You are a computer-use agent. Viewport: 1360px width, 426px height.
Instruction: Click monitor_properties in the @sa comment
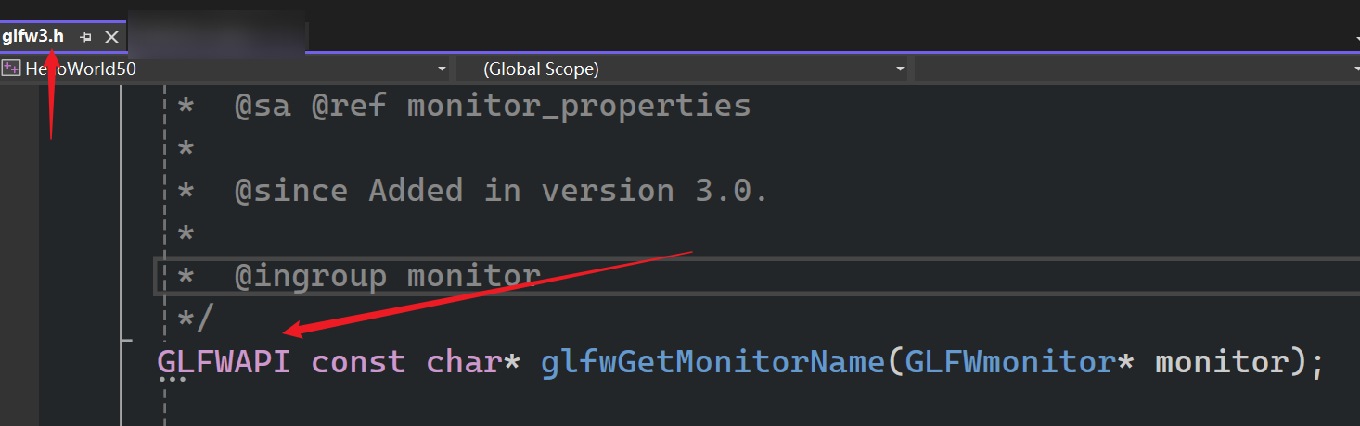(x=579, y=106)
